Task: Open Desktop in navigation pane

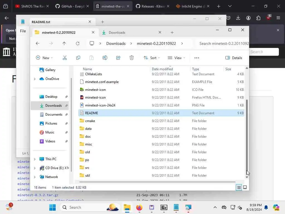Action: pos(51,97)
